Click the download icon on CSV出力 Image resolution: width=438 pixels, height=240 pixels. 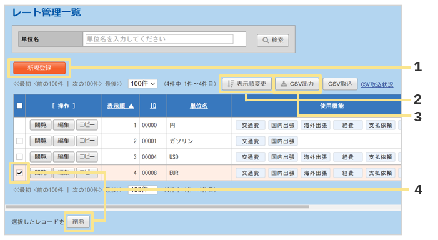(x=284, y=84)
